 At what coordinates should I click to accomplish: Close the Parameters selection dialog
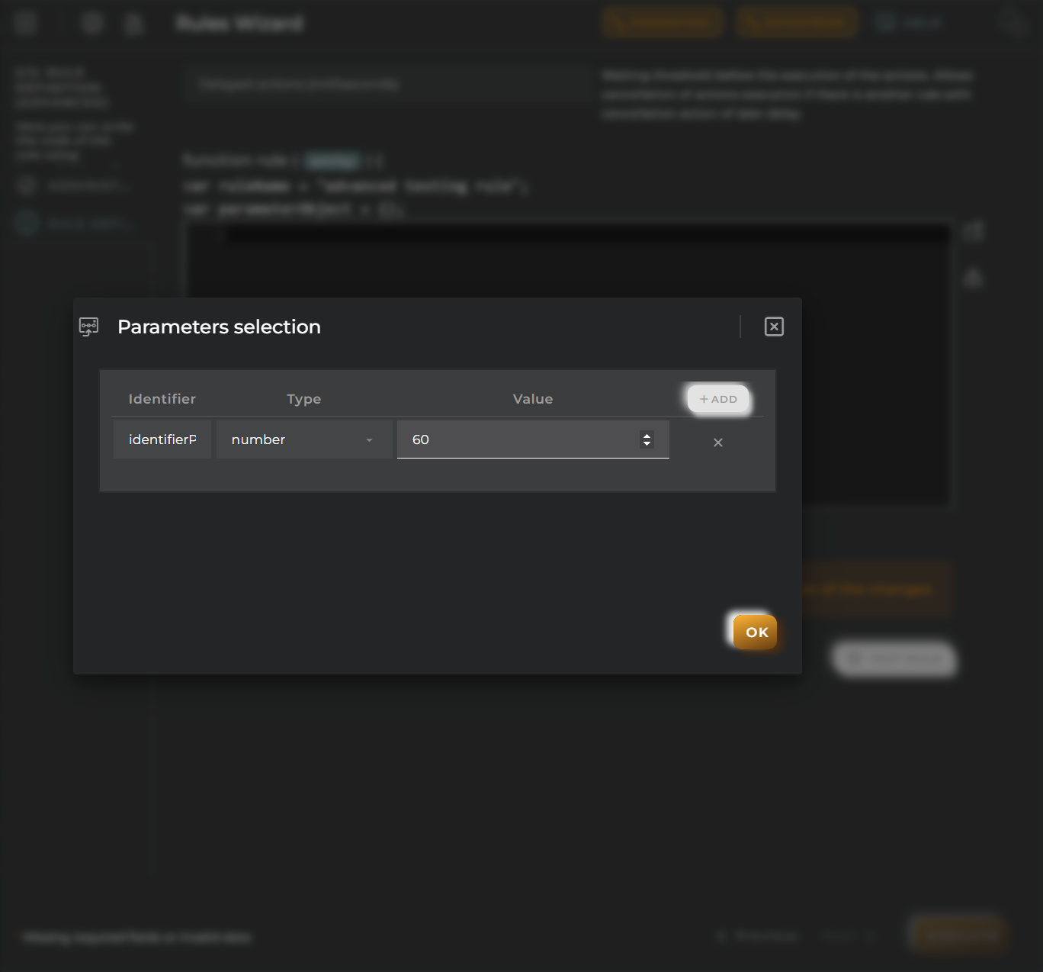[774, 327]
